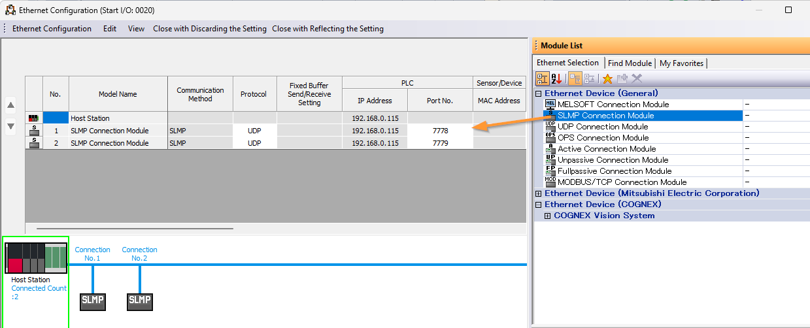Screen dimensions: 810x328
Task: Expand Ethernet Device (Mitsubishi Electric Corporation) group
Action: [539, 193]
